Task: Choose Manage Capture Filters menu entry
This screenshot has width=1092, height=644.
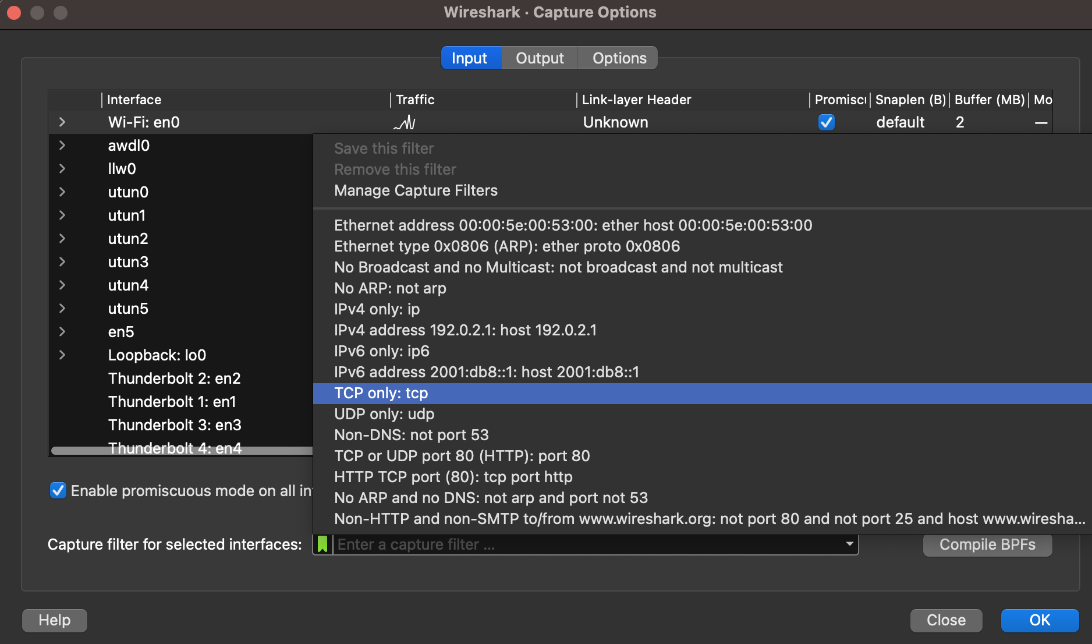Action: [x=703, y=190]
